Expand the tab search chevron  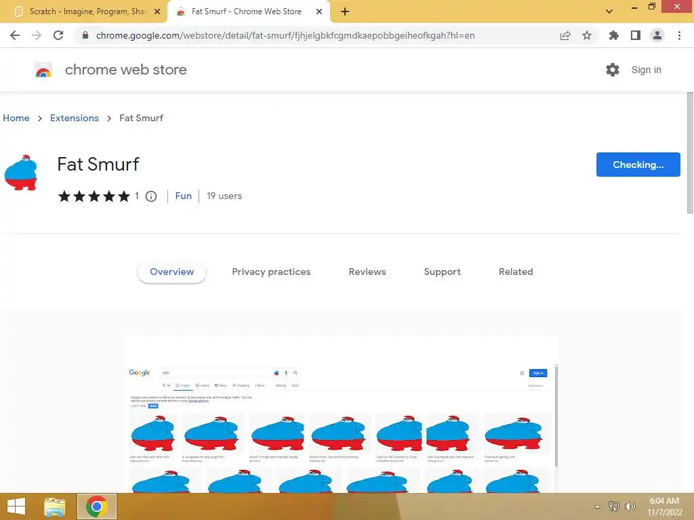click(609, 12)
